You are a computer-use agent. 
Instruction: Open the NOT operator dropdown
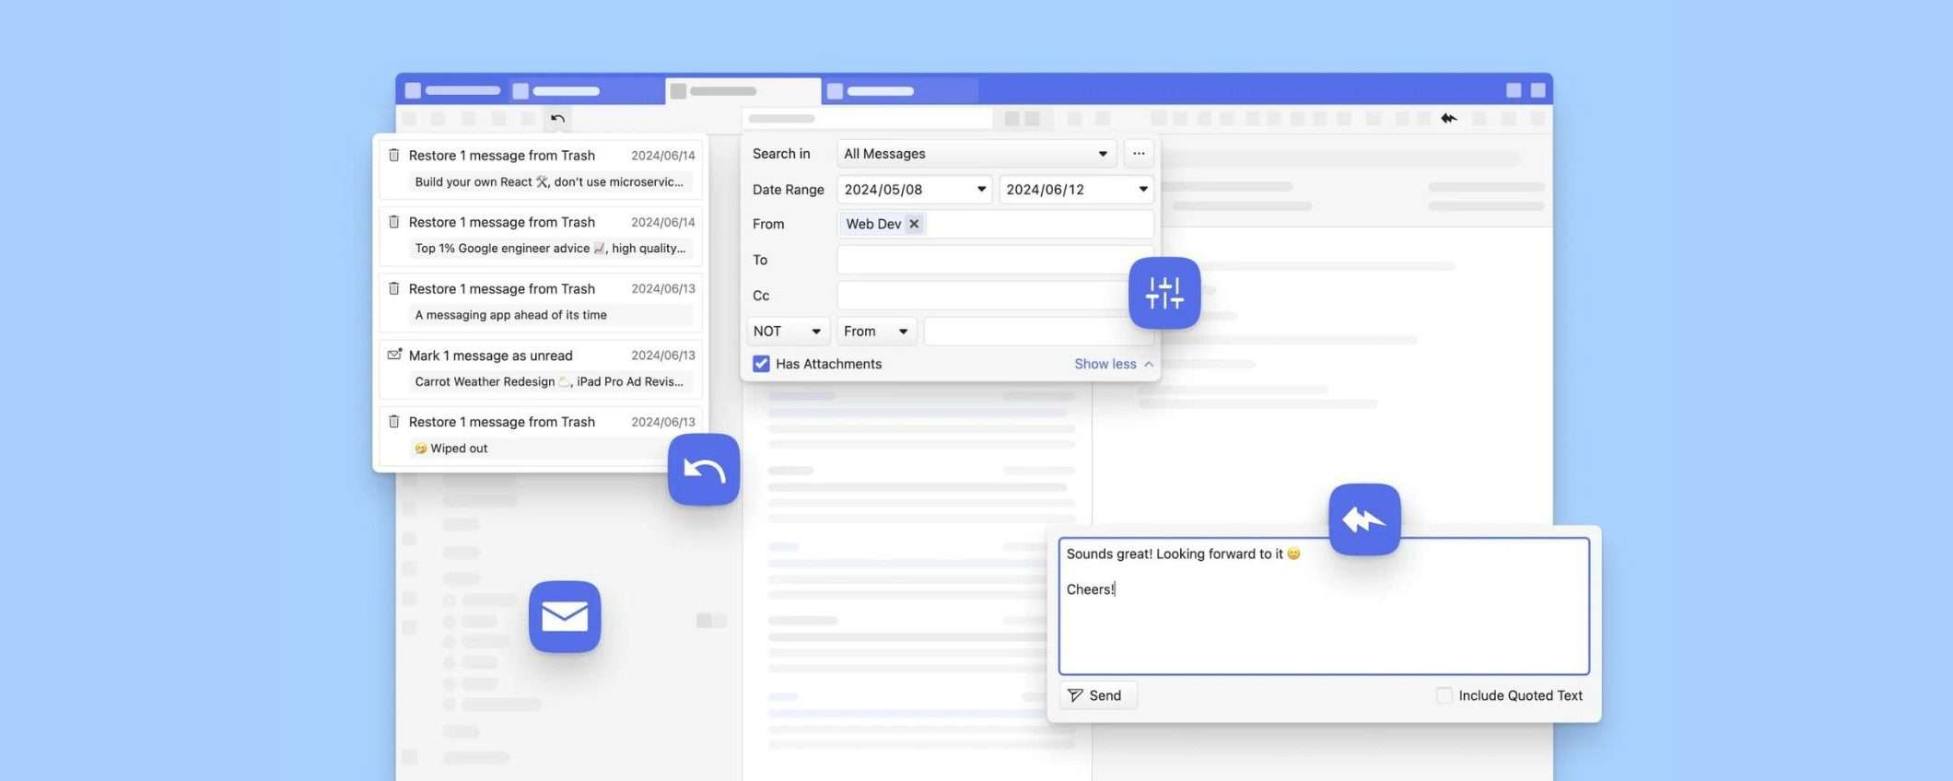[x=788, y=332]
